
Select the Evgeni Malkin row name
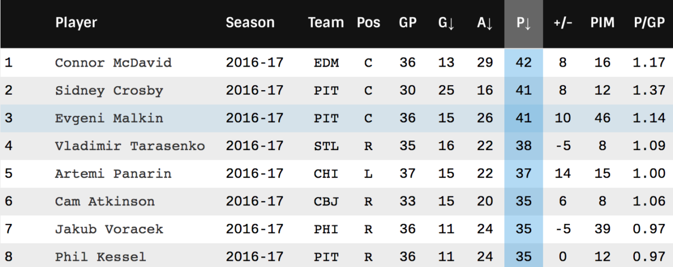point(109,118)
